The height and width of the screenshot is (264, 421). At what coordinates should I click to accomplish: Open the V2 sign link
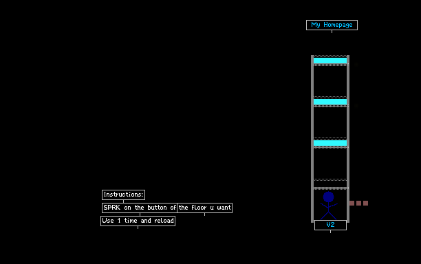330,225
